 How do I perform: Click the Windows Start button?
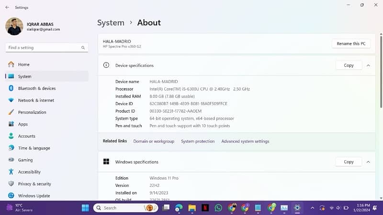(85, 208)
